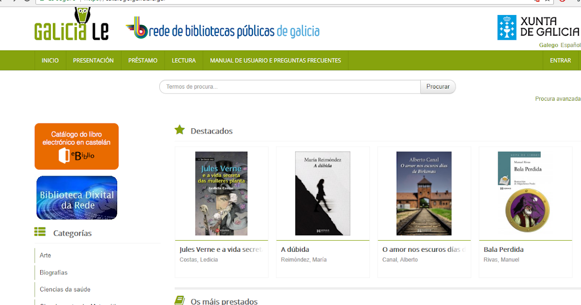This screenshot has width=581, height=305.
Task: Switch language to Español
Action: [x=570, y=45]
